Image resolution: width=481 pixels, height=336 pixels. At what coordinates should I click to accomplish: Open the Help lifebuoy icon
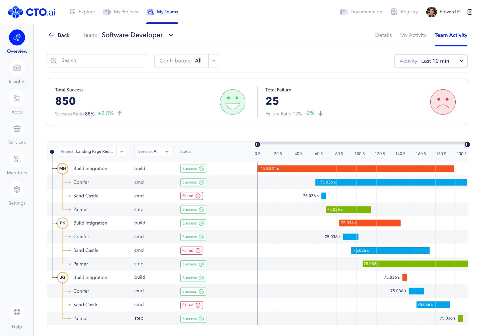click(17, 312)
